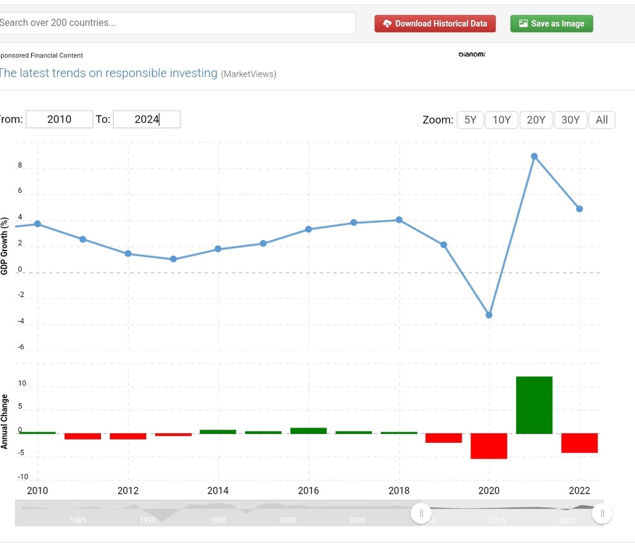
Task: Click the picture icon on Save as Image
Action: tap(523, 23)
